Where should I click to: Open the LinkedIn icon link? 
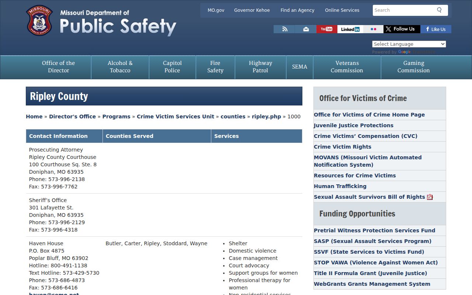tap(350, 29)
